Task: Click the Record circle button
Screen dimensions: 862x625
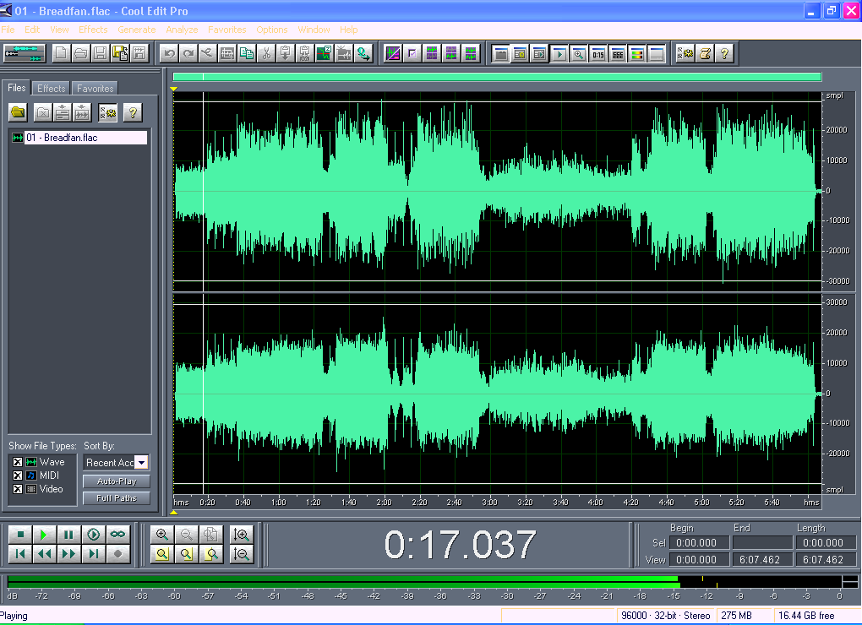Action: tap(117, 553)
